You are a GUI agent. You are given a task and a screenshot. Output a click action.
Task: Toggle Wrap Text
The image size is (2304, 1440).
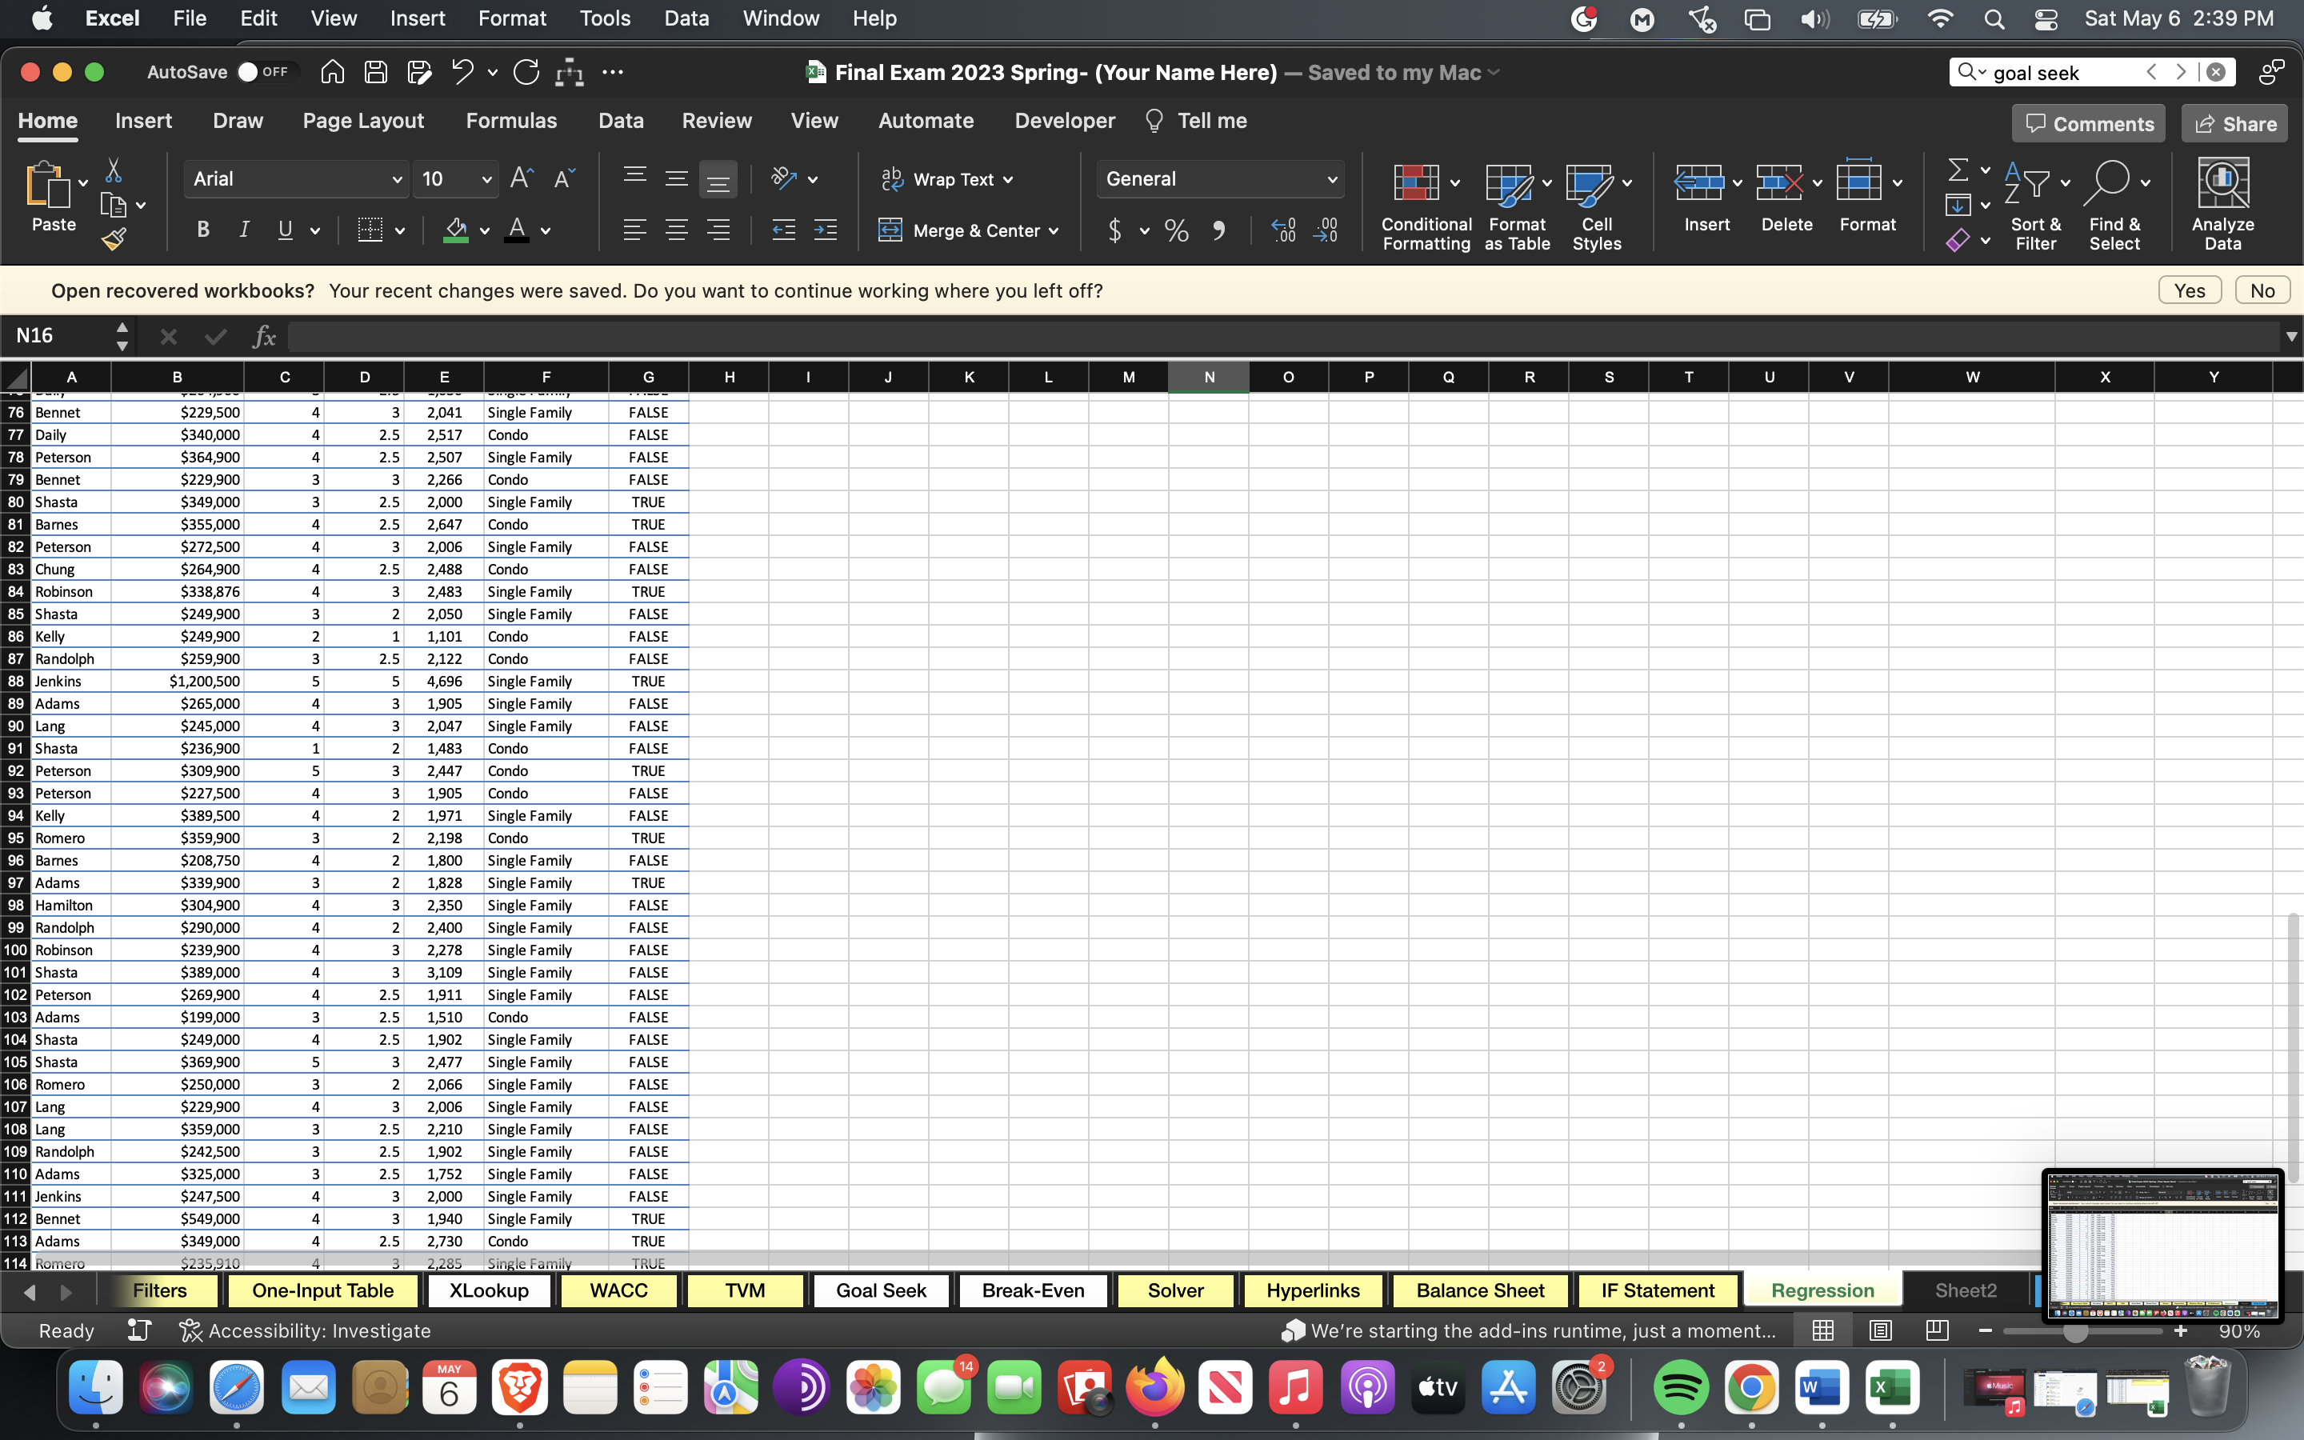click(946, 179)
